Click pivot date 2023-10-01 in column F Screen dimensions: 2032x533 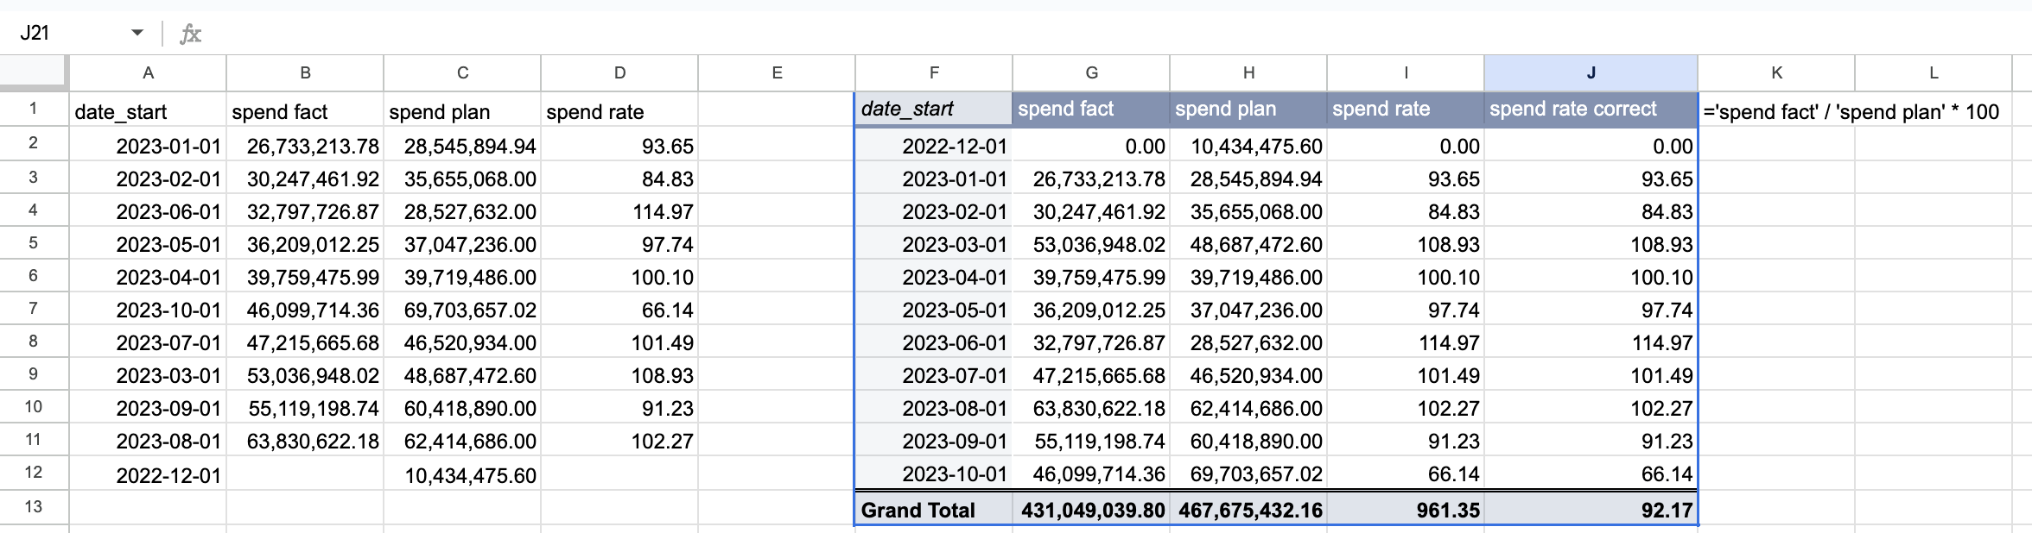click(x=934, y=473)
